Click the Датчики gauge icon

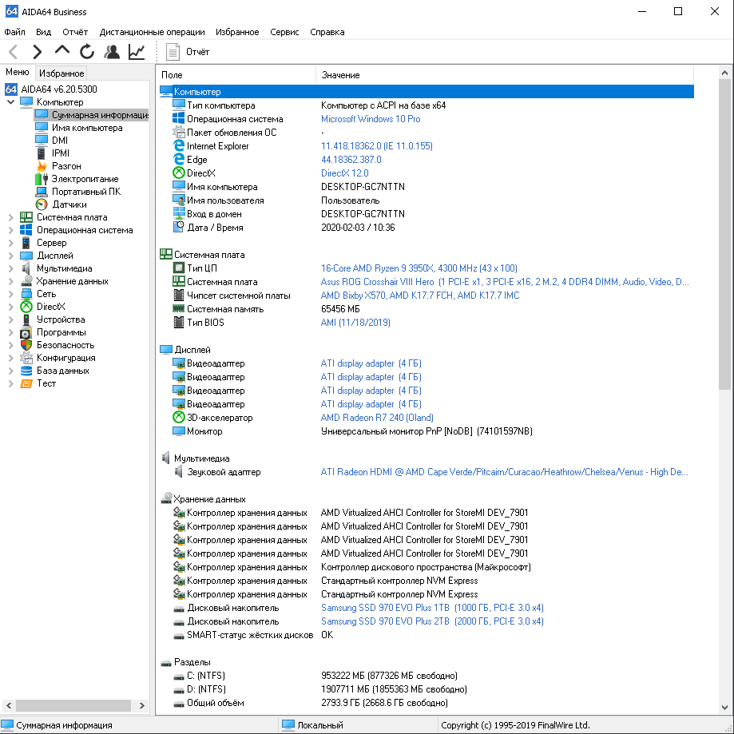(x=42, y=204)
